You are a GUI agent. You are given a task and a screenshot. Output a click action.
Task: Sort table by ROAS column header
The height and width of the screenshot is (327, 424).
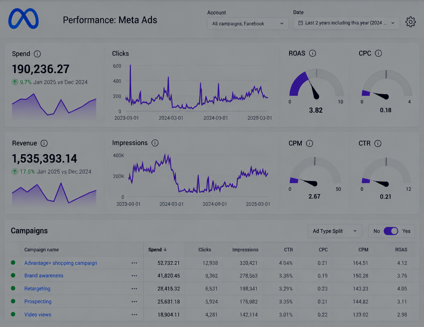(401, 250)
